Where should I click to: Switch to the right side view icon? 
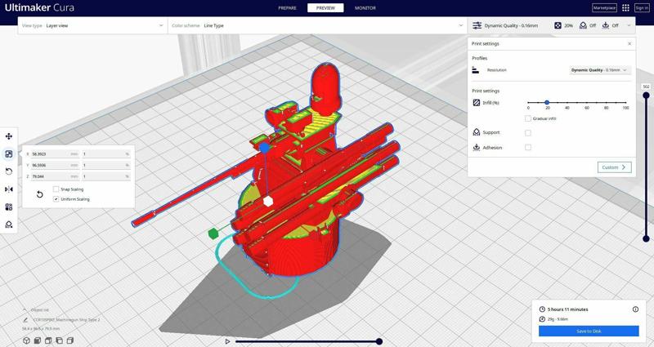(x=70, y=340)
